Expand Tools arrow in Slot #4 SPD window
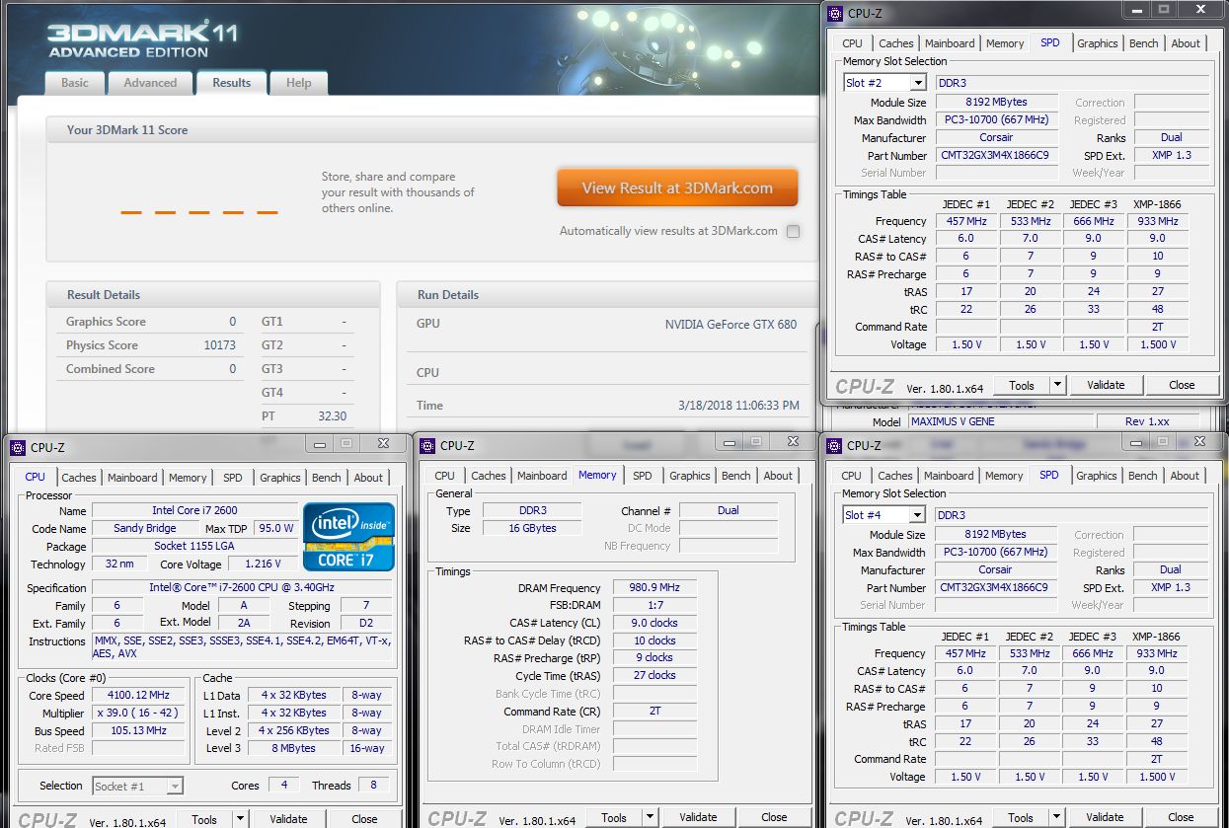Screen dimensions: 1229x828 pyautogui.click(x=1056, y=817)
